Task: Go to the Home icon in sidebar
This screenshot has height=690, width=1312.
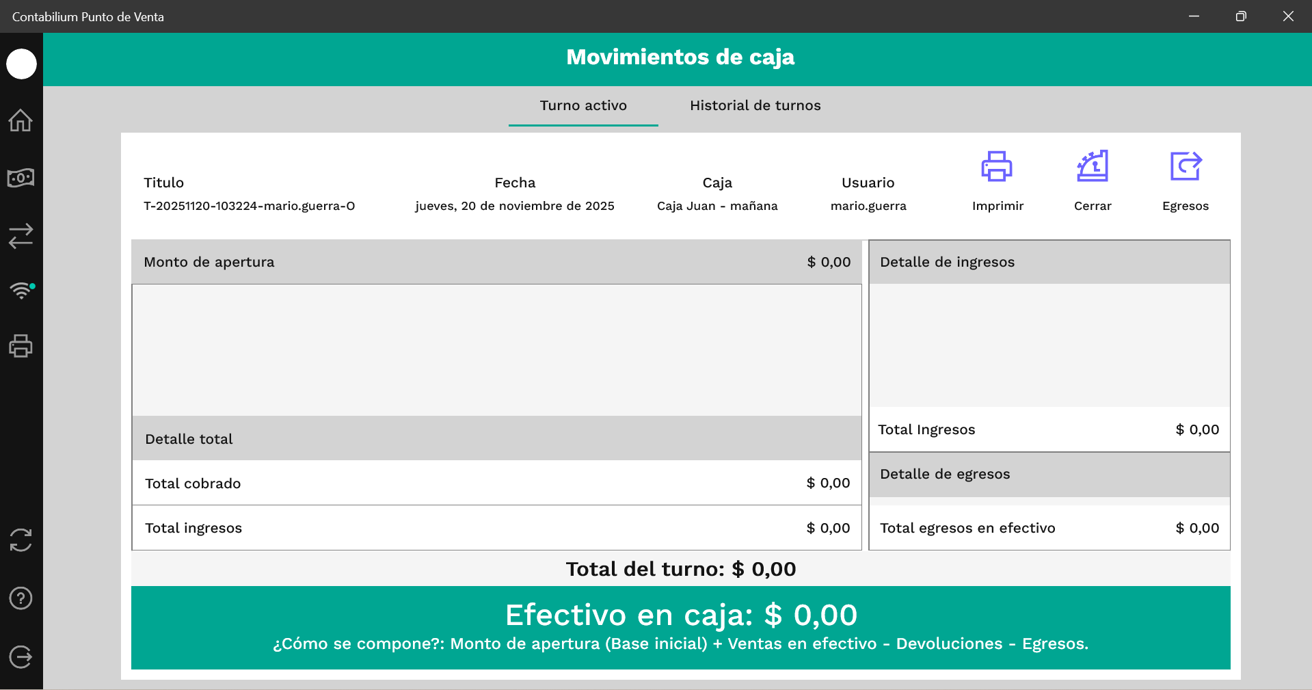Action: coord(21,120)
